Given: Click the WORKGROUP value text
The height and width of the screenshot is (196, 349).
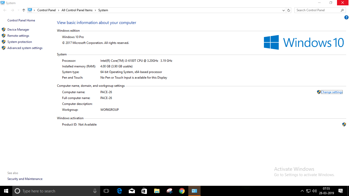Looking at the screenshot, I should tap(110, 110).
